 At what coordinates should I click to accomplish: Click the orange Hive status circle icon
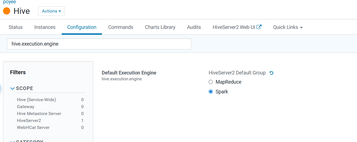[7, 11]
